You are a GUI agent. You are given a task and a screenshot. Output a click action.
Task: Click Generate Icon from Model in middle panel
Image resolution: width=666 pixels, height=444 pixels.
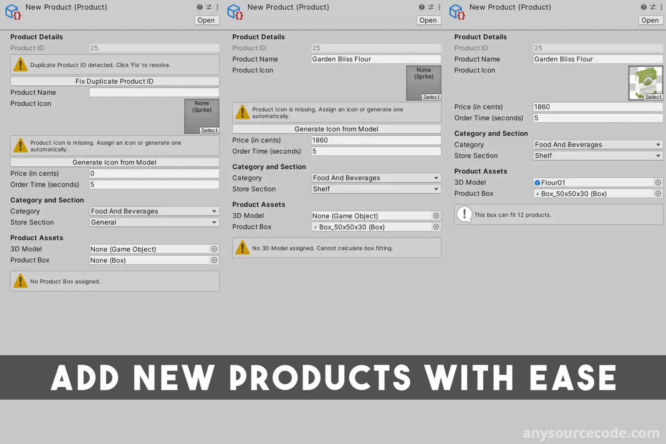[336, 129]
